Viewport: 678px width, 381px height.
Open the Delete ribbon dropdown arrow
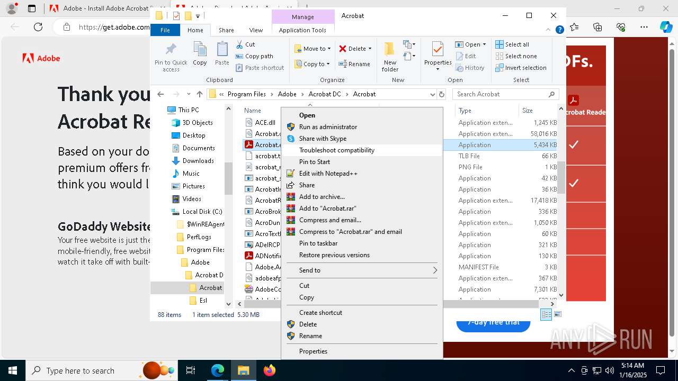click(370, 49)
